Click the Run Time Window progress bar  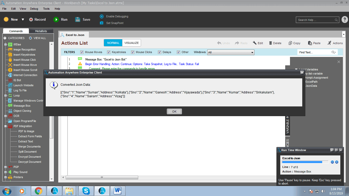[x=305, y=162]
